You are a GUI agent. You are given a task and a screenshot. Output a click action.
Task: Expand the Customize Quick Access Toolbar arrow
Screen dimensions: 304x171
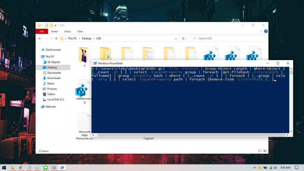[55, 25]
